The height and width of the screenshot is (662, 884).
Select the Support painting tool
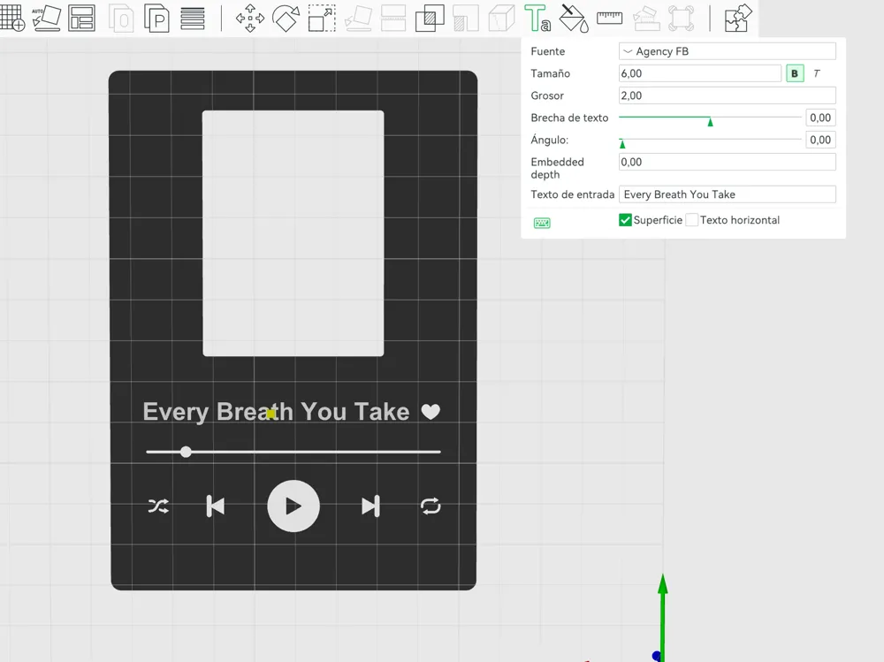(x=466, y=18)
